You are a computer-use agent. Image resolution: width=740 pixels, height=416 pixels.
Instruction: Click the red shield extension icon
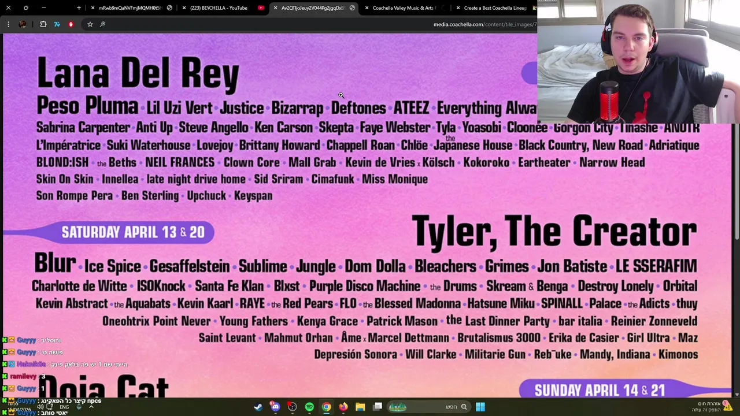pos(71,24)
